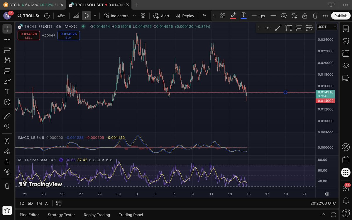Open the Trading Panel tab
Screen dimensions: 352x220
click(x=131, y=215)
